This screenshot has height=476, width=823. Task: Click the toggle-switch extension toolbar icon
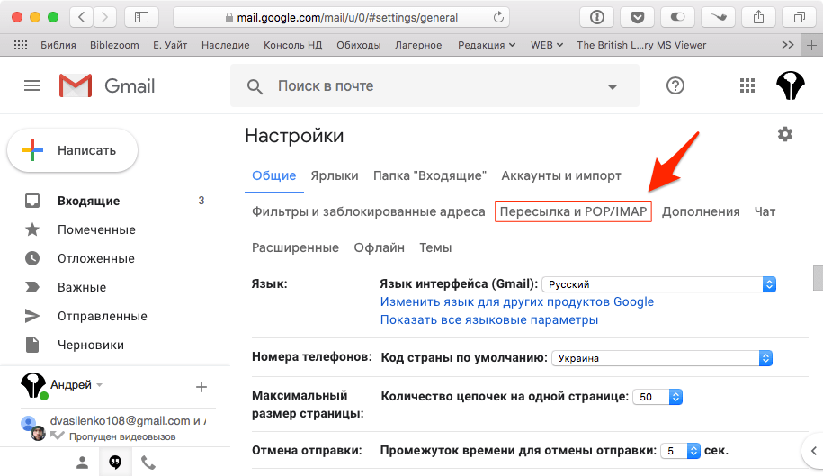tap(677, 17)
